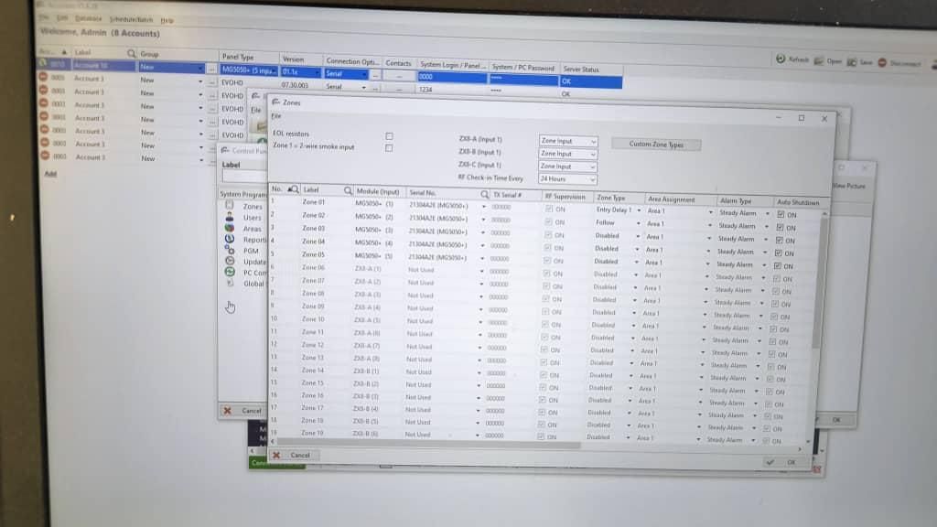Viewport: 937px width, 527px height.
Task: Click Cancel in Control Panel window
Action: (244, 411)
